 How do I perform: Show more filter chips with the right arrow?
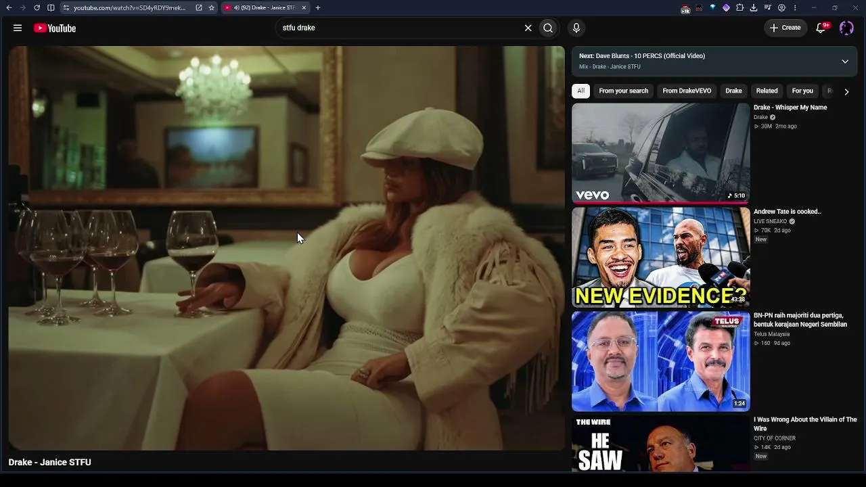click(x=846, y=91)
